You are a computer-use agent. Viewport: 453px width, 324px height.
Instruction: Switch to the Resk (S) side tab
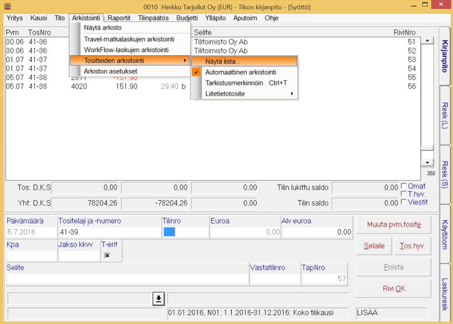tap(445, 175)
